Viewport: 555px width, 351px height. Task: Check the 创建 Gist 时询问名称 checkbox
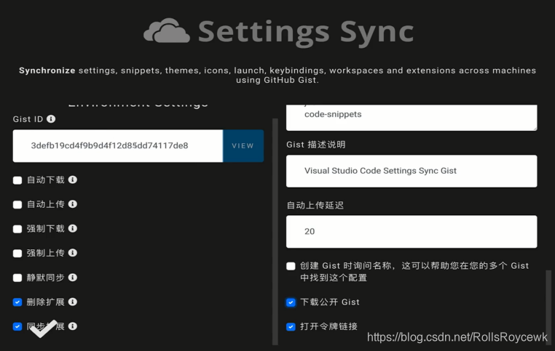tap(291, 266)
